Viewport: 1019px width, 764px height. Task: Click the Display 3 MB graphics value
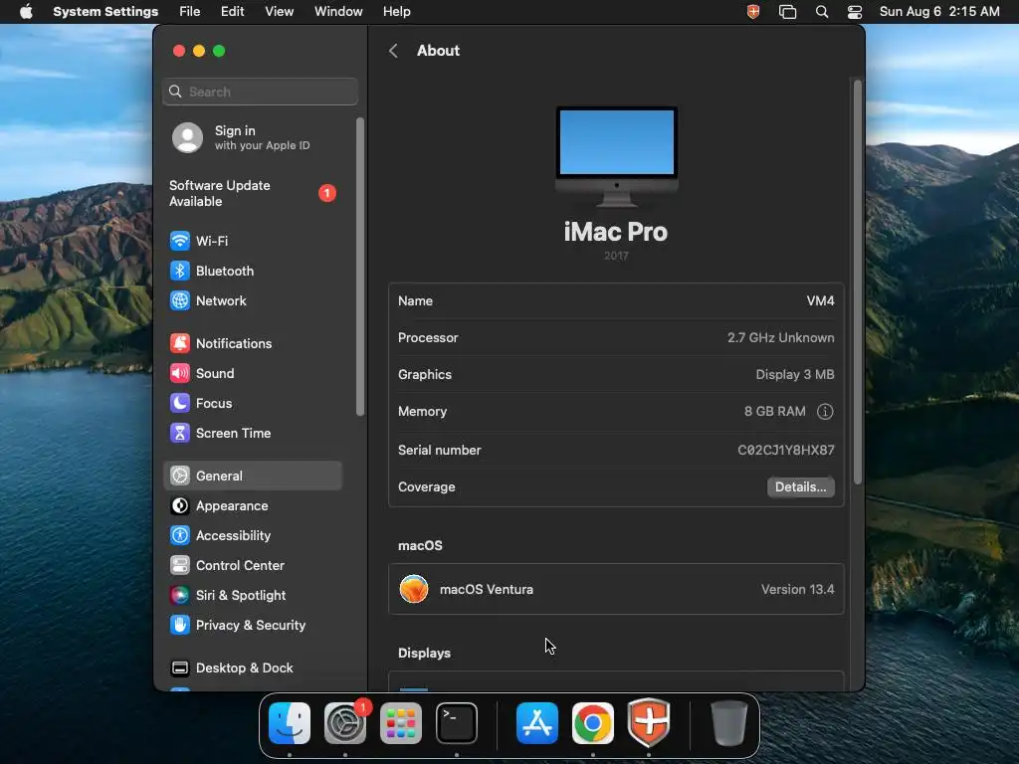[x=795, y=375]
